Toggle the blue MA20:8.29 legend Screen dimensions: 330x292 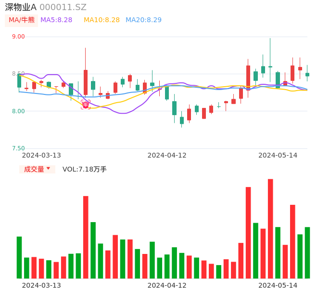143,20
